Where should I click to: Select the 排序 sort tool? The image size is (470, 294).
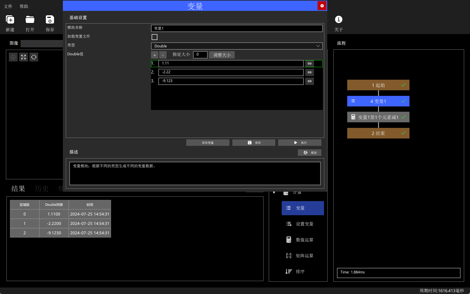click(303, 272)
